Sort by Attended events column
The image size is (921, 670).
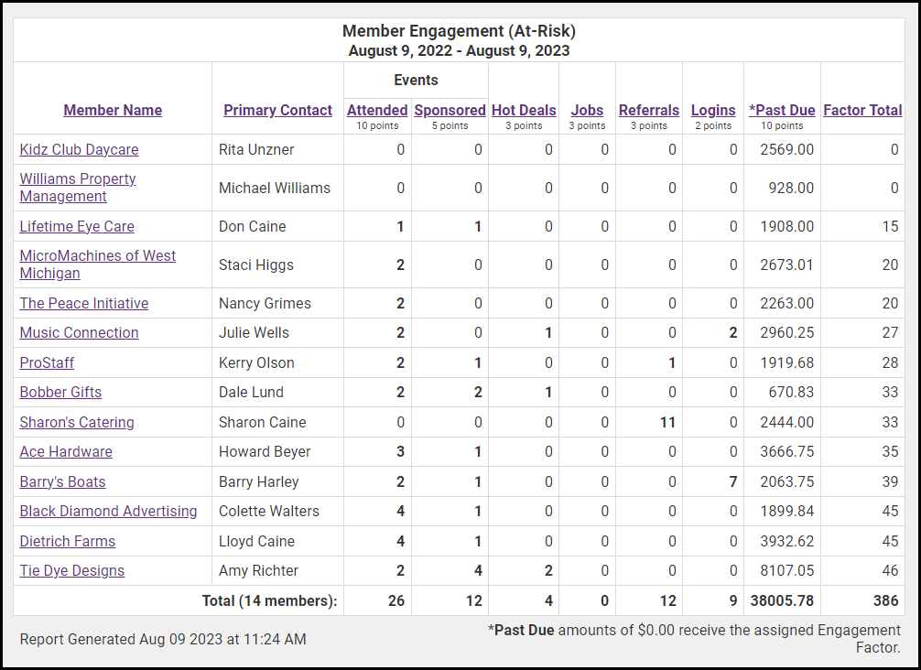pos(377,110)
